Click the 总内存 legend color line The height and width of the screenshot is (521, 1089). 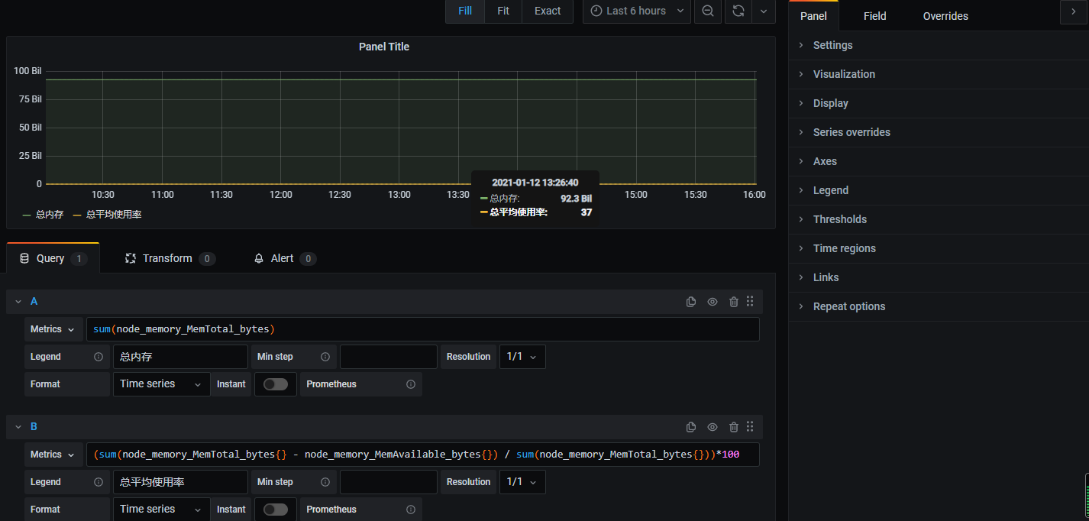tap(27, 215)
